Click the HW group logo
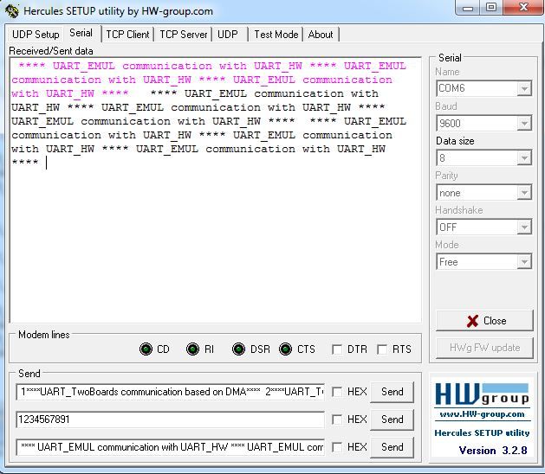 pyautogui.click(x=482, y=394)
